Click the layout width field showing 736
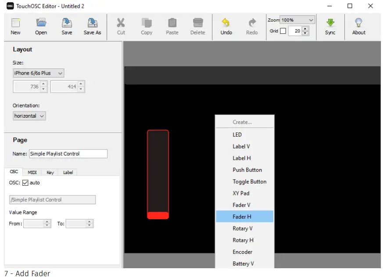Viewport: 384px width, 277px height. (x=27, y=86)
